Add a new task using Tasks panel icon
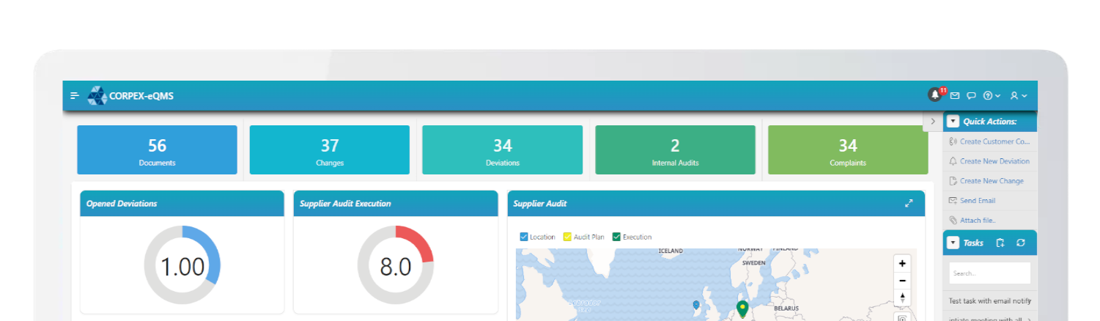Screen dimensions: 1100x321 [x=1000, y=243]
